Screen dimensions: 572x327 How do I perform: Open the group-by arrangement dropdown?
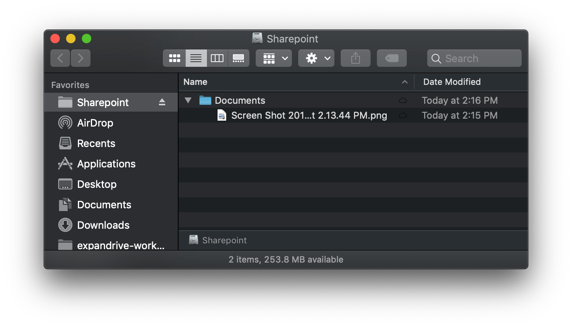[274, 58]
